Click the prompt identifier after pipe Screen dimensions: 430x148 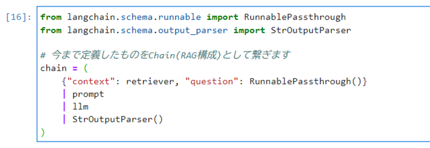point(88,94)
